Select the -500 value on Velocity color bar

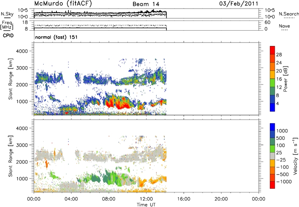click(x=283, y=174)
